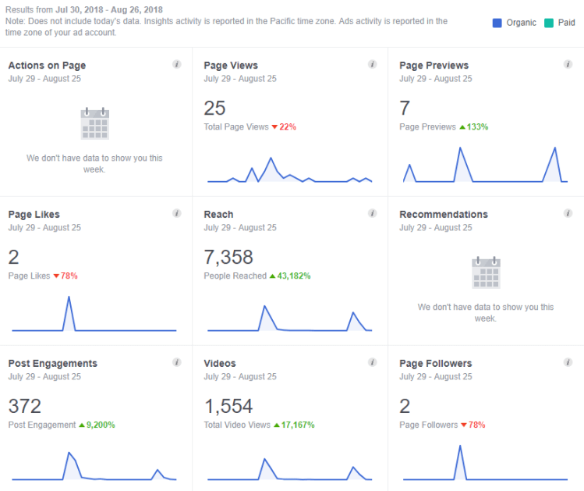Click info icon on Actions on Page card
The image size is (584, 491).
[x=177, y=64]
